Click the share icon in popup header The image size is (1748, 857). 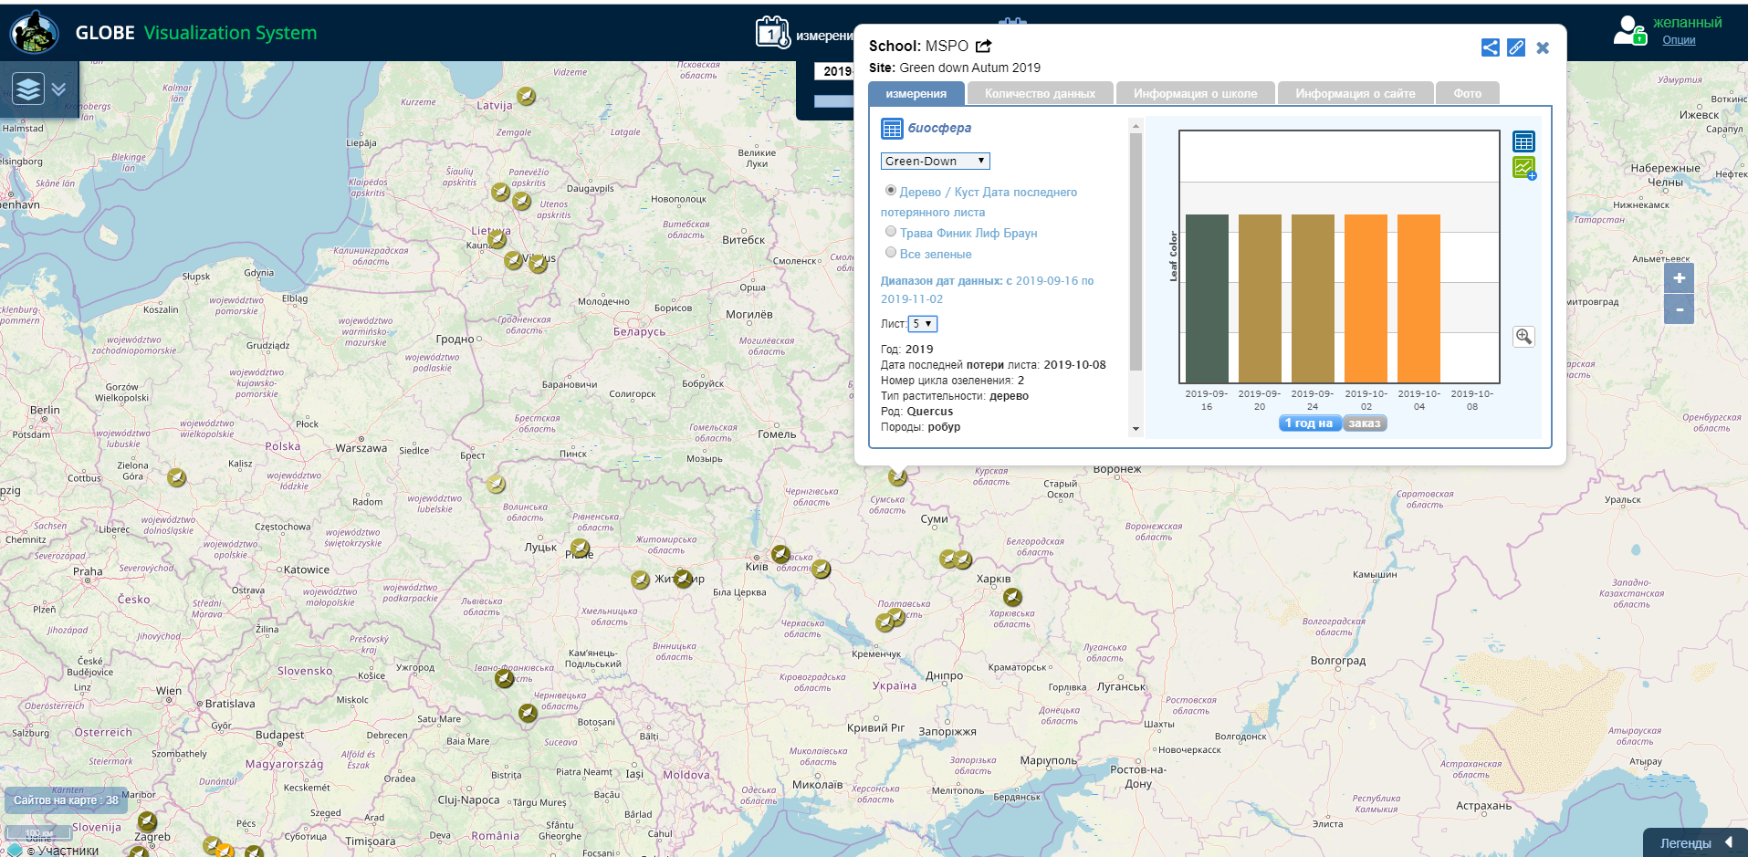1490,47
